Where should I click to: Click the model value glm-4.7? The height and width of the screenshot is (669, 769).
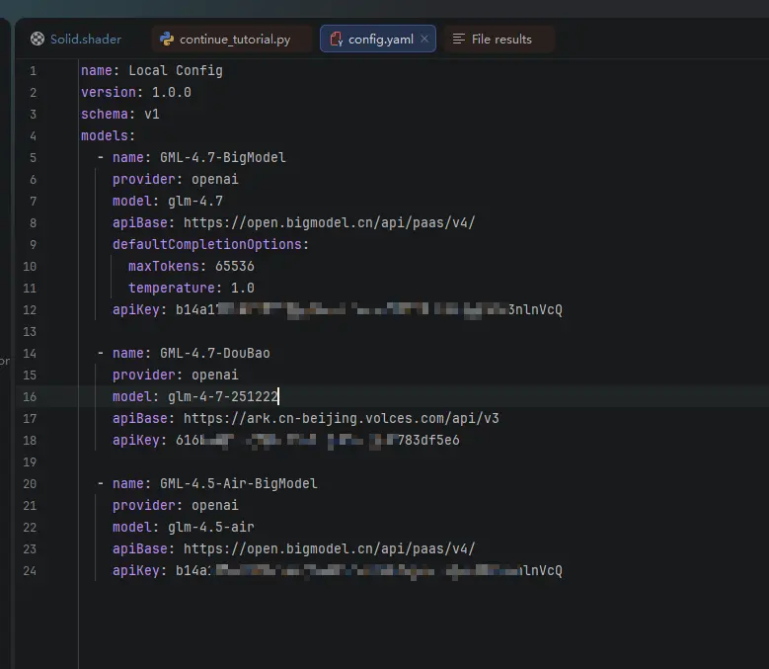pos(195,201)
